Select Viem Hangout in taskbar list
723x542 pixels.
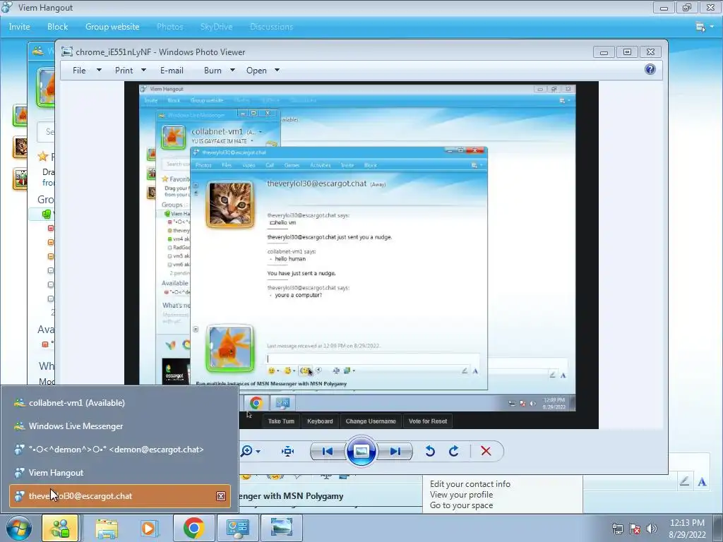pos(120,473)
